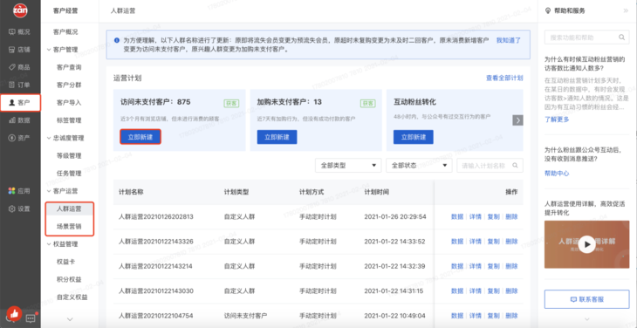Open 概况 overview sidebar icon
Viewport: 637px width, 328px height.
[12, 31]
